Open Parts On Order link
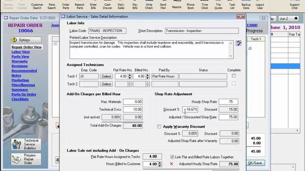The height and width of the screenshot is (171, 305). 24,95
